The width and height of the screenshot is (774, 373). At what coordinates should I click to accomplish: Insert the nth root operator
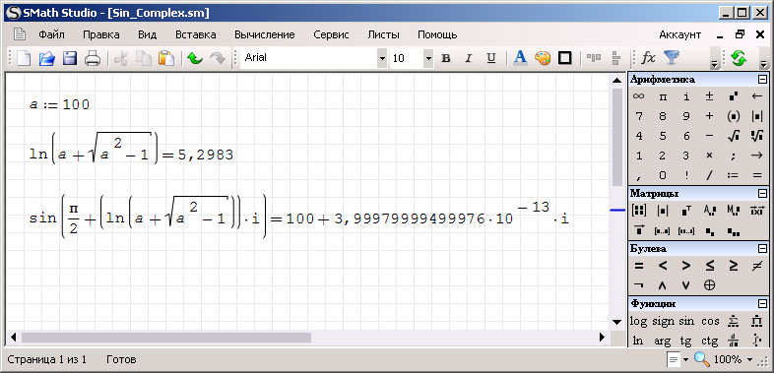click(756, 136)
